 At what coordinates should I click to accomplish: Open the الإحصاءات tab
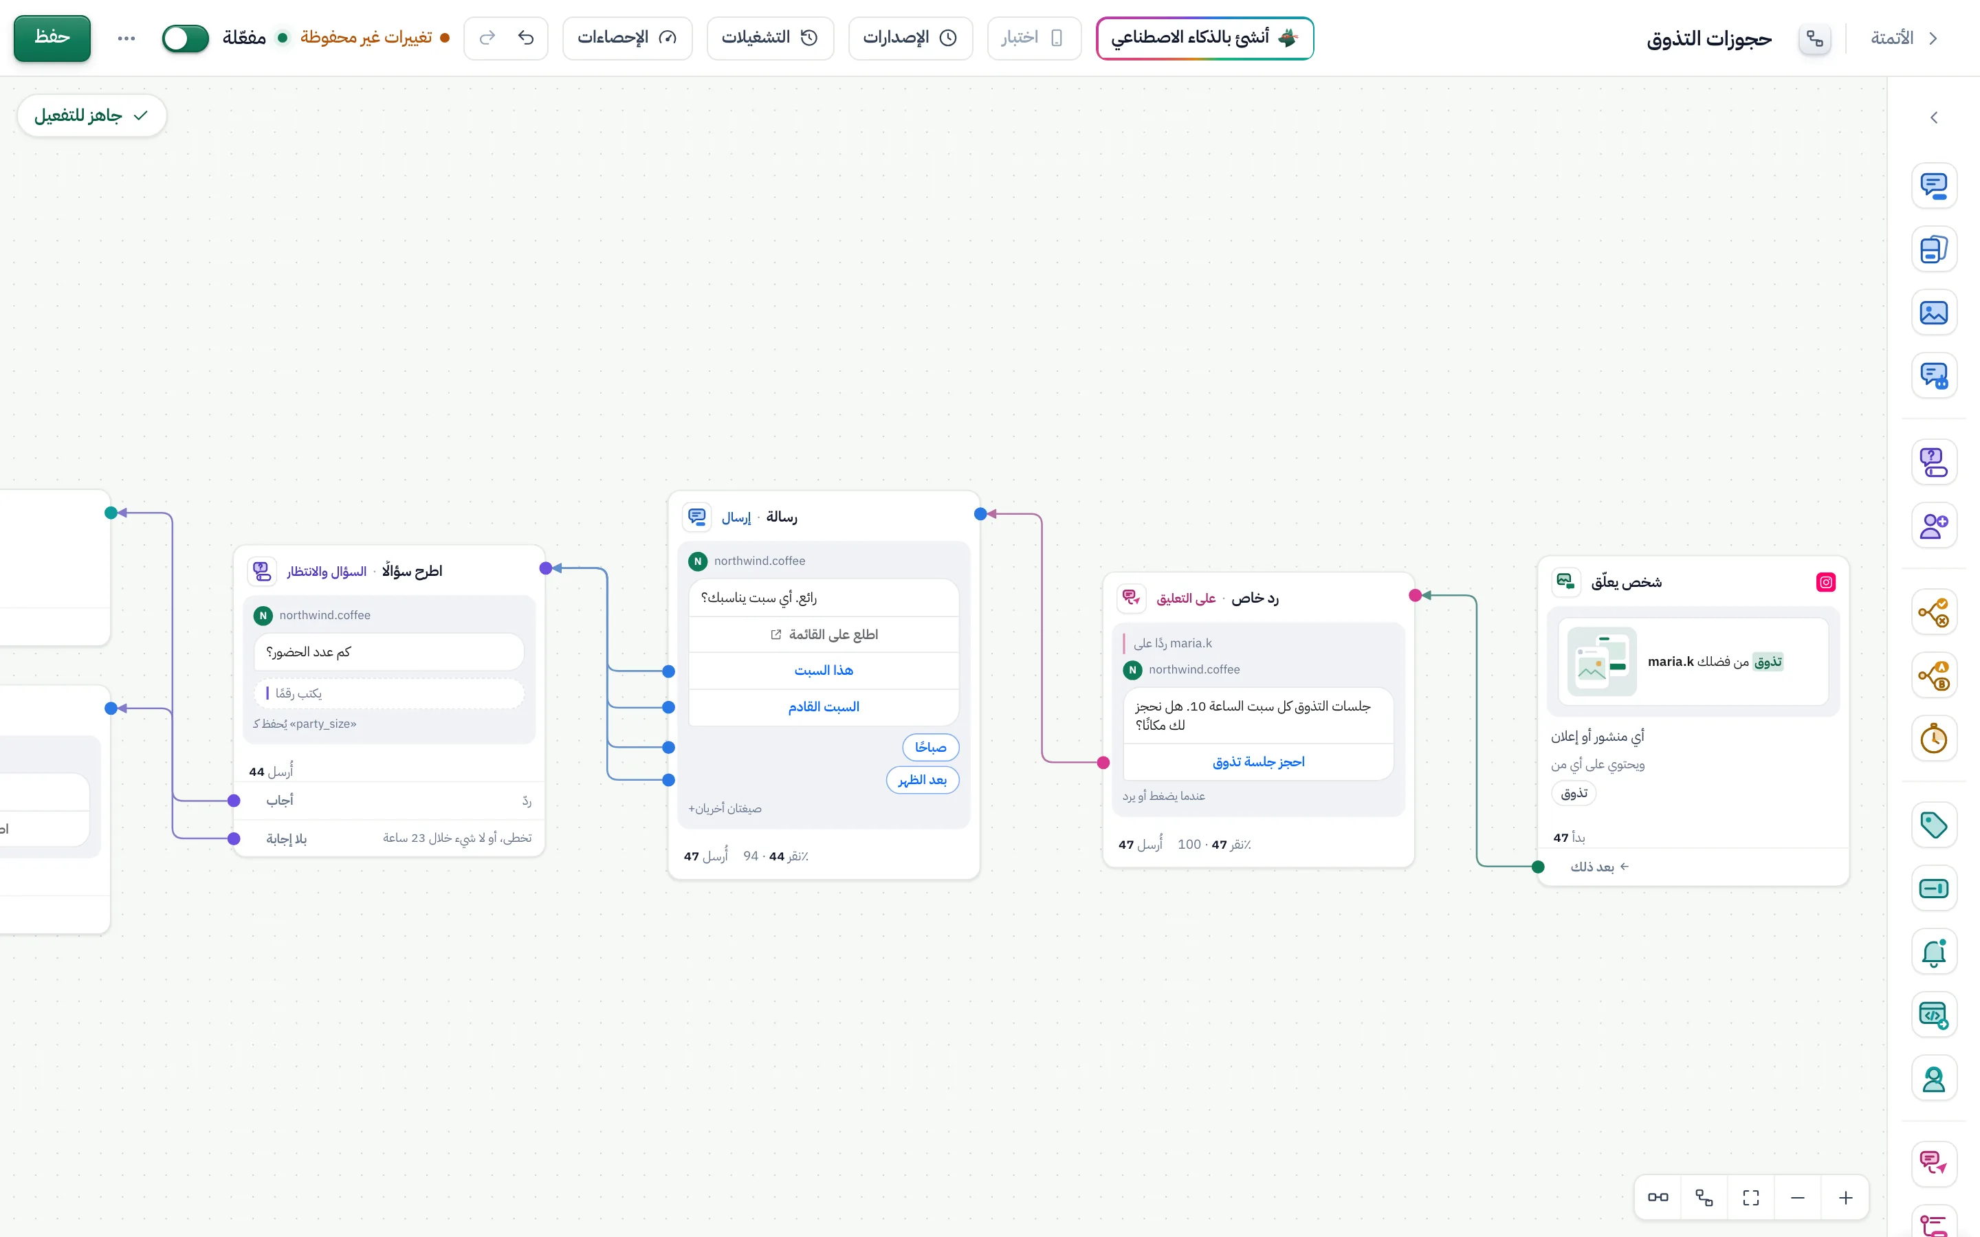pyautogui.click(x=627, y=38)
